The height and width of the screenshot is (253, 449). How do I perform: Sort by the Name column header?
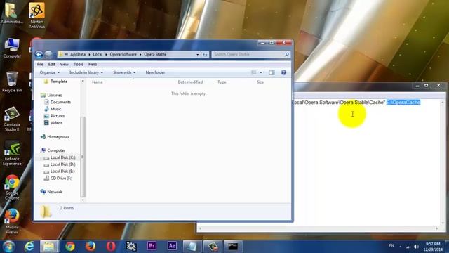click(98, 82)
